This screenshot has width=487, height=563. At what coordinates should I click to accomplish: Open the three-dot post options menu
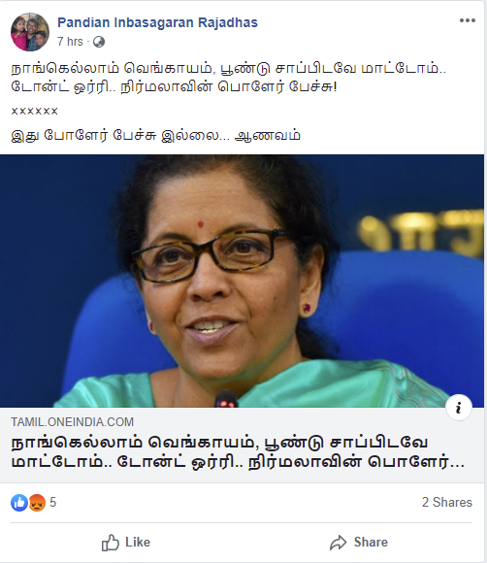(468, 20)
